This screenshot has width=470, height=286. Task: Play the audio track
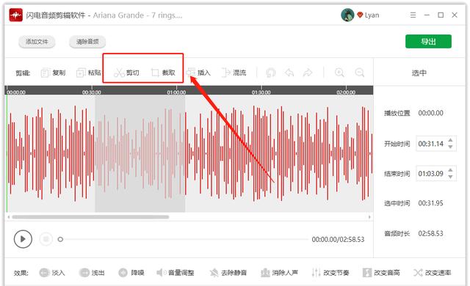point(23,239)
